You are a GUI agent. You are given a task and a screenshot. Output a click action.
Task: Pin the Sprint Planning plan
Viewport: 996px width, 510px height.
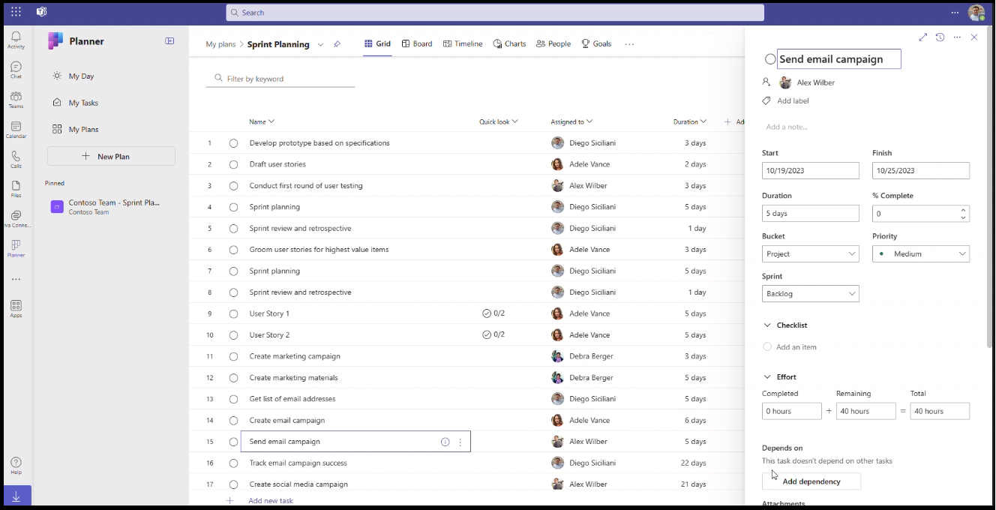(x=337, y=44)
